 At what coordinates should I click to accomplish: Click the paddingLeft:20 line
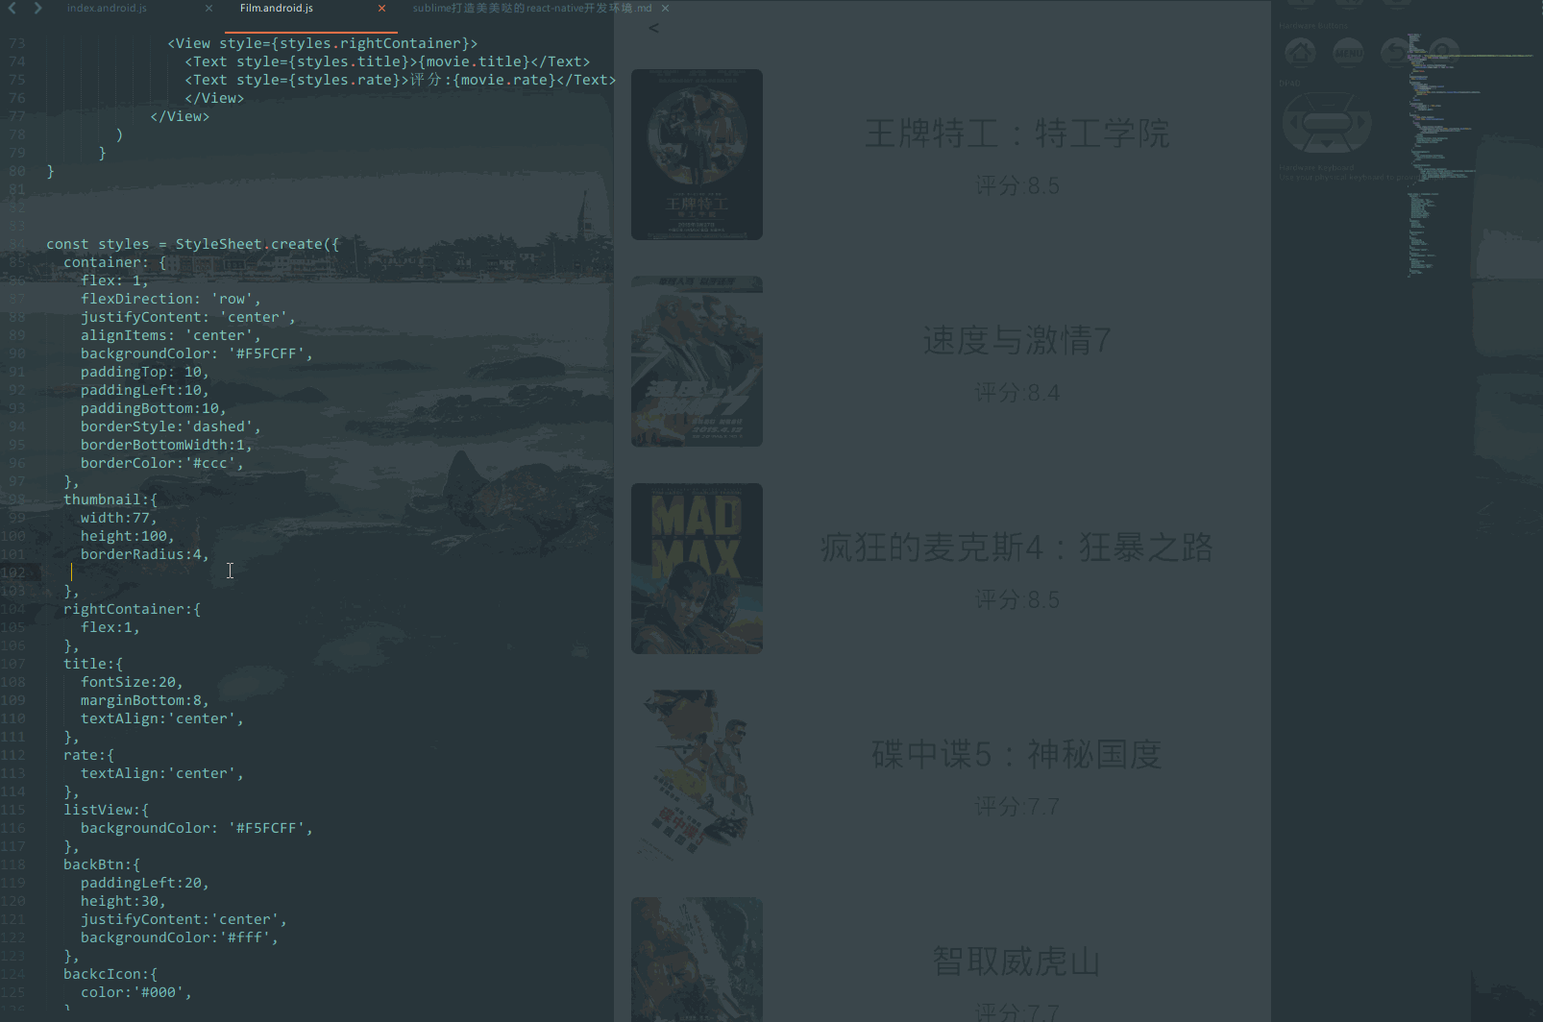145,883
